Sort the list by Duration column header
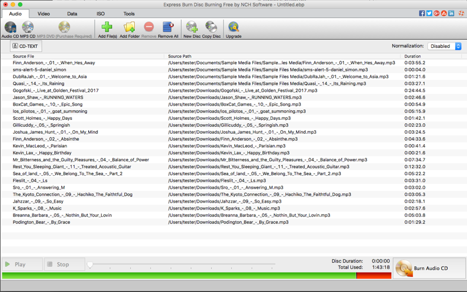 (x=412, y=56)
